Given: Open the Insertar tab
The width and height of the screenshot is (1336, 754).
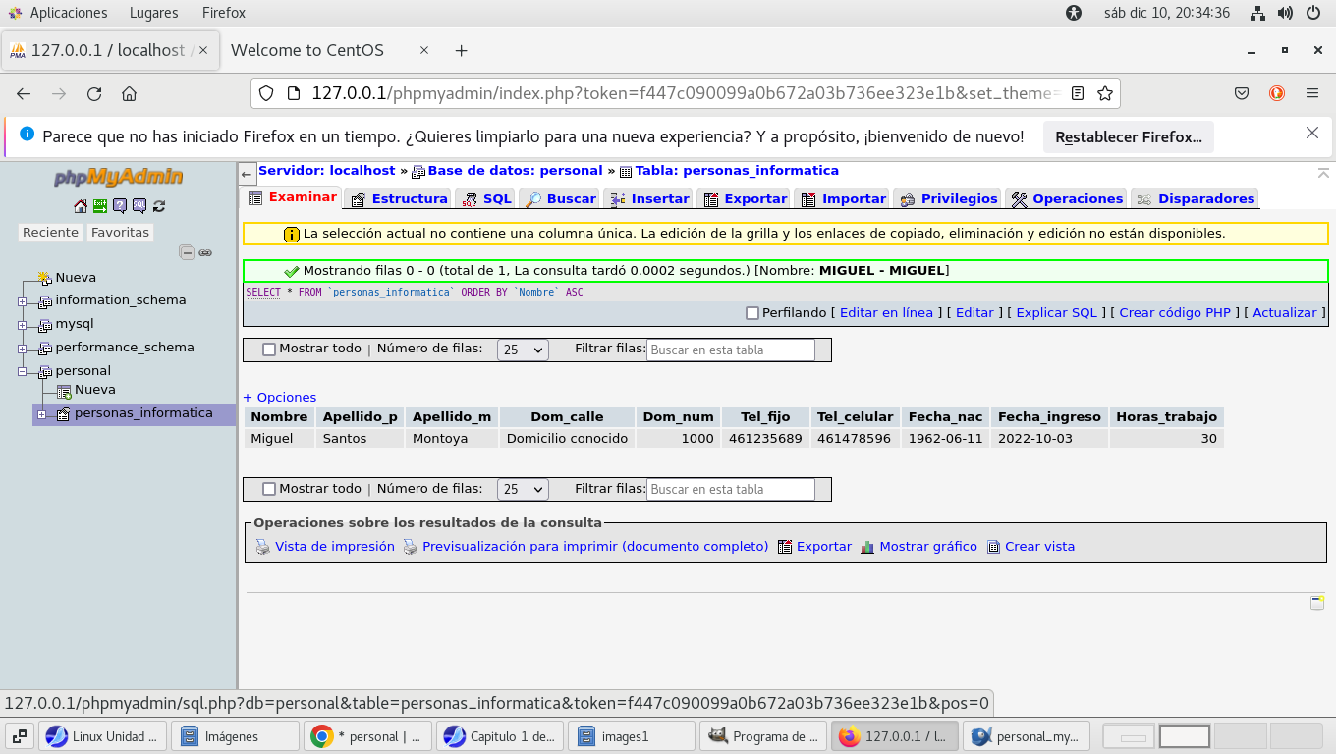Looking at the screenshot, I should click(650, 198).
